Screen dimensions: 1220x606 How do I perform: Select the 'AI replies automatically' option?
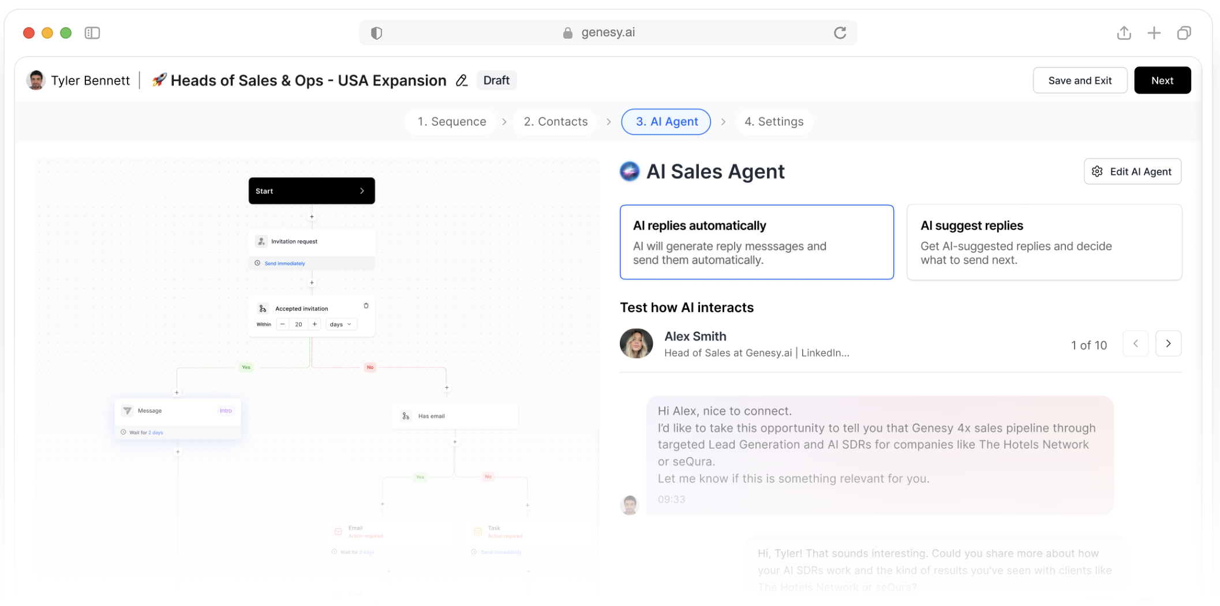pyautogui.click(x=756, y=242)
